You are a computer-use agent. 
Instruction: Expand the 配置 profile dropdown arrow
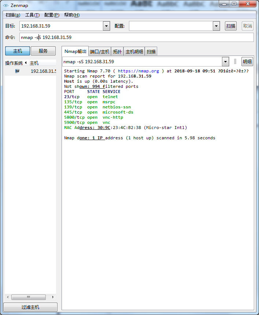216,26
